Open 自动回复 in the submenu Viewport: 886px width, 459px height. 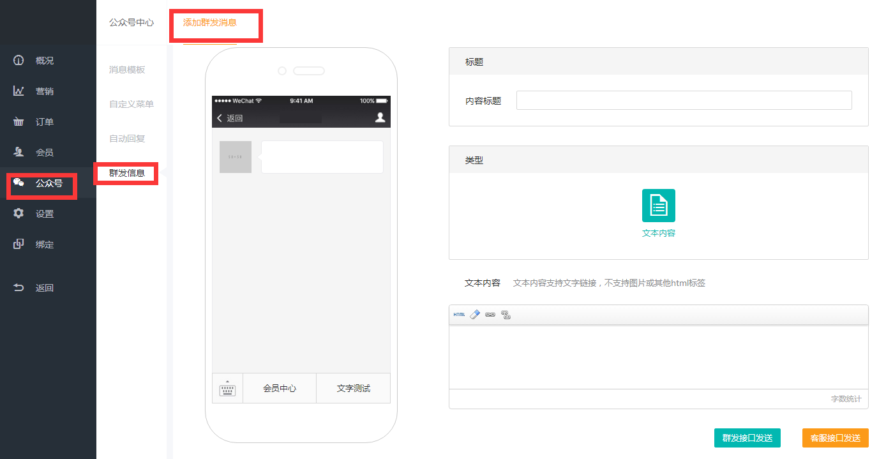127,139
